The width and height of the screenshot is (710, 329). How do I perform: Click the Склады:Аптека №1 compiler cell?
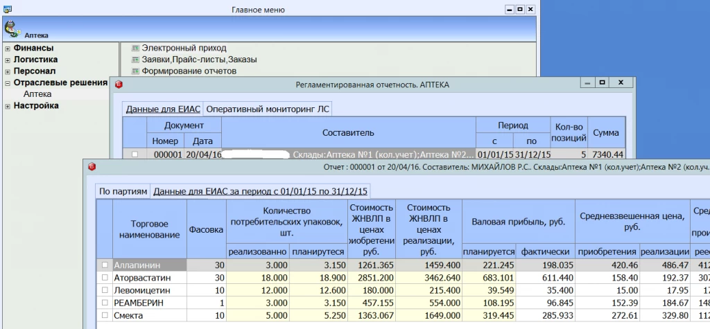[348, 154]
